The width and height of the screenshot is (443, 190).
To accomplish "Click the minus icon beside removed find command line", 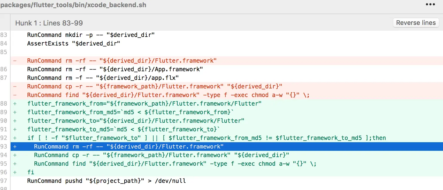I will click(x=15, y=95).
